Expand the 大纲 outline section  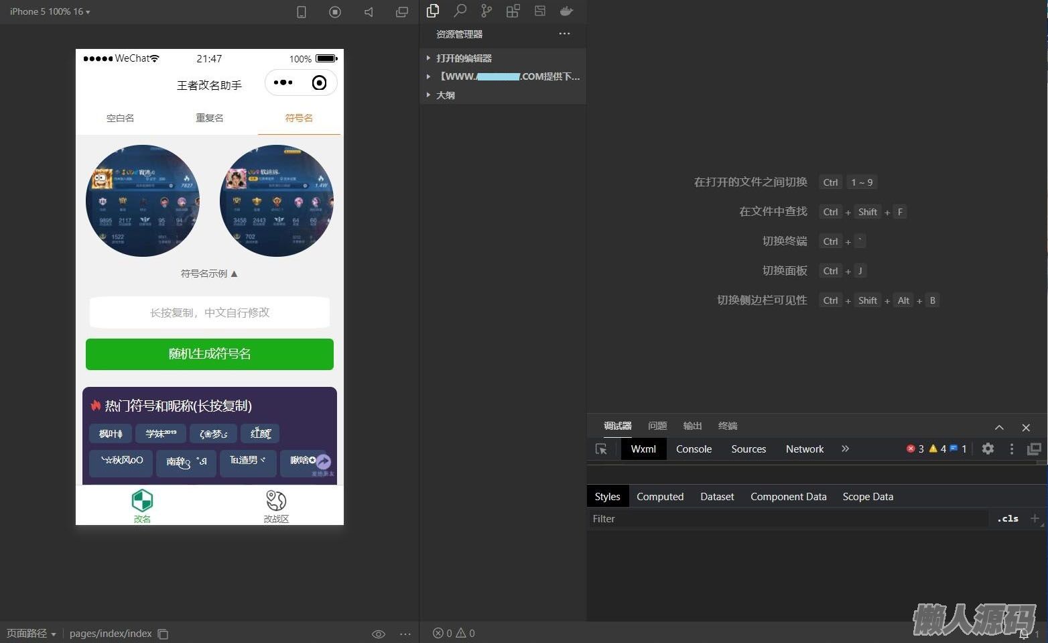pyautogui.click(x=503, y=95)
